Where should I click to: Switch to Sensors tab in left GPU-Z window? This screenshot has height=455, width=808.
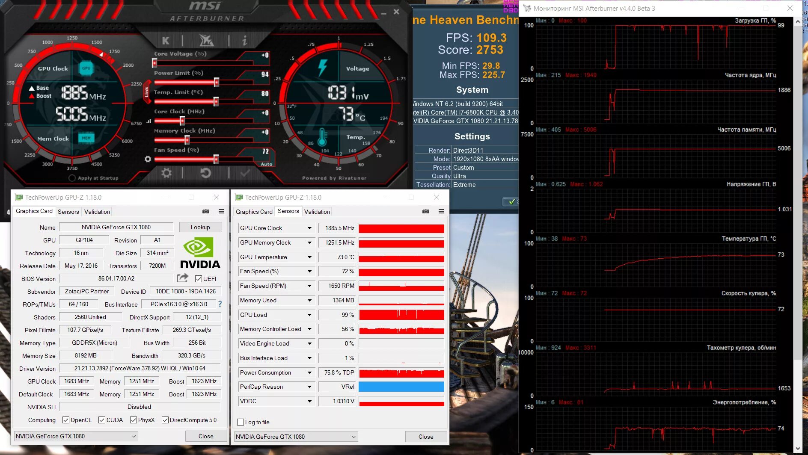click(68, 212)
